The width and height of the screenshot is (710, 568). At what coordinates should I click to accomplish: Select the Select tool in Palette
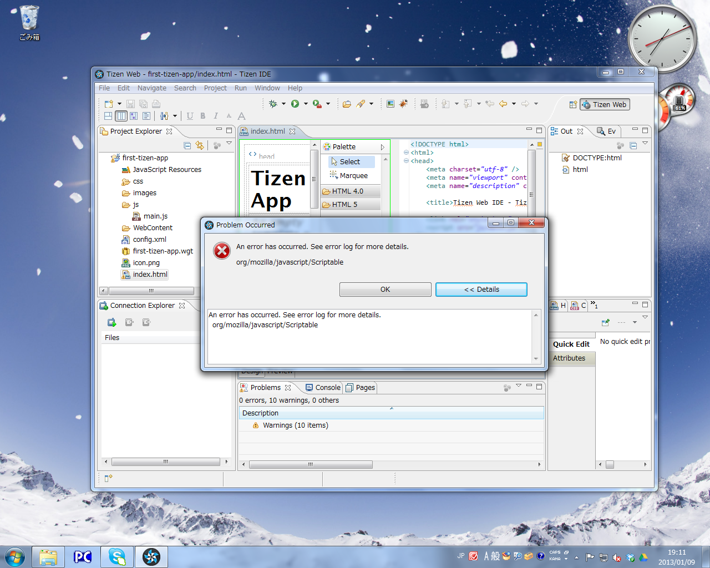pos(352,162)
